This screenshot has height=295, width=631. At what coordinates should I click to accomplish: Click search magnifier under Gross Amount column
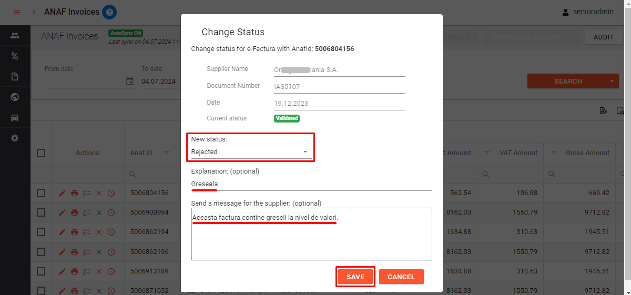(x=552, y=174)
